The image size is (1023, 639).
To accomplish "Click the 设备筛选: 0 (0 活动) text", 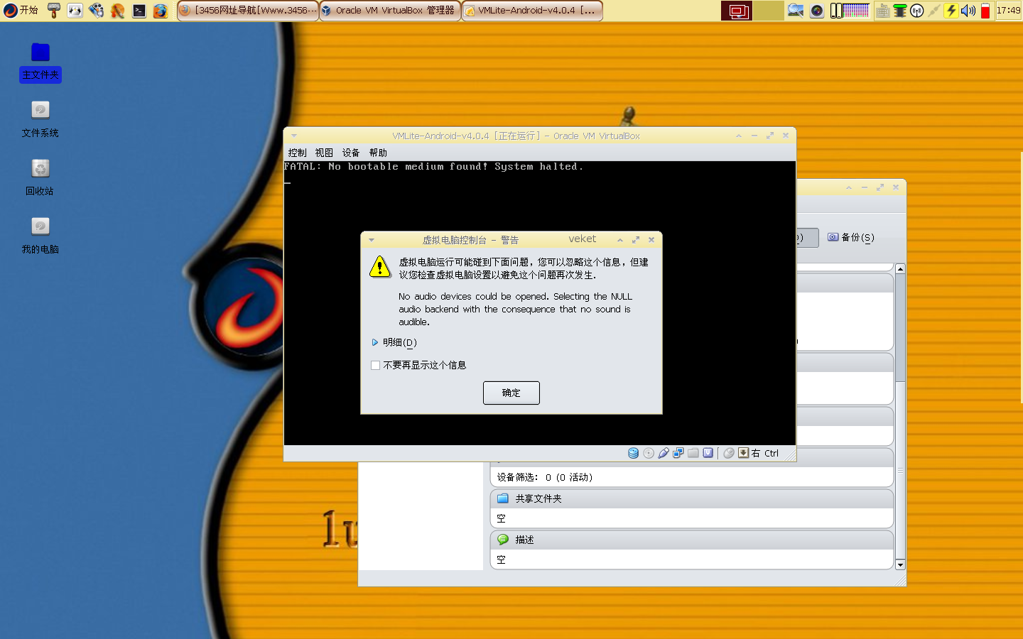I will click(x=545, y=477).
